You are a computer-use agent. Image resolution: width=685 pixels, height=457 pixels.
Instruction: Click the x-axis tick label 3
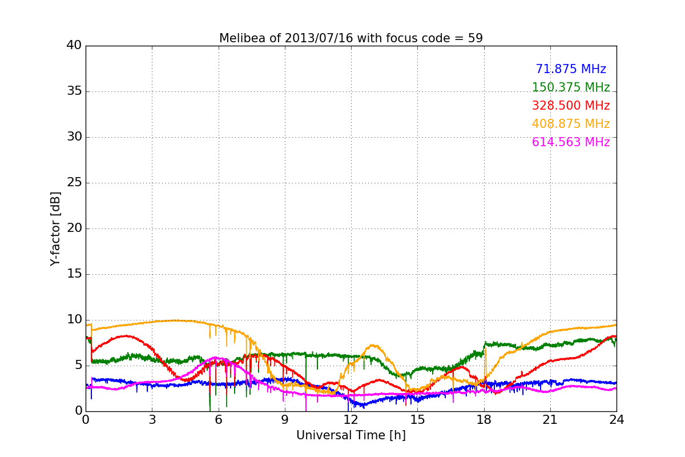tap(152, 420)
